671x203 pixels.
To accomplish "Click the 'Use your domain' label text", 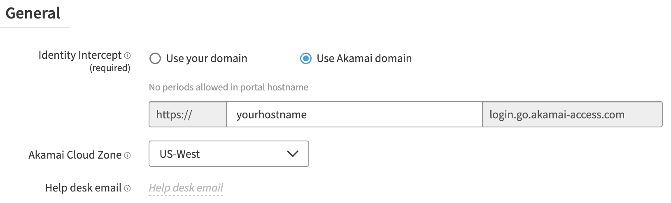I will coord(207,58).
